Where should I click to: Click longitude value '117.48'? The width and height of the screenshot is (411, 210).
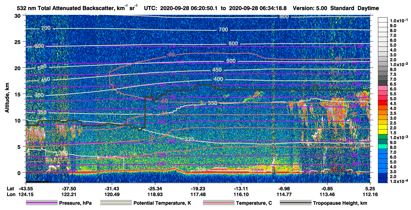tap(198, 194)
